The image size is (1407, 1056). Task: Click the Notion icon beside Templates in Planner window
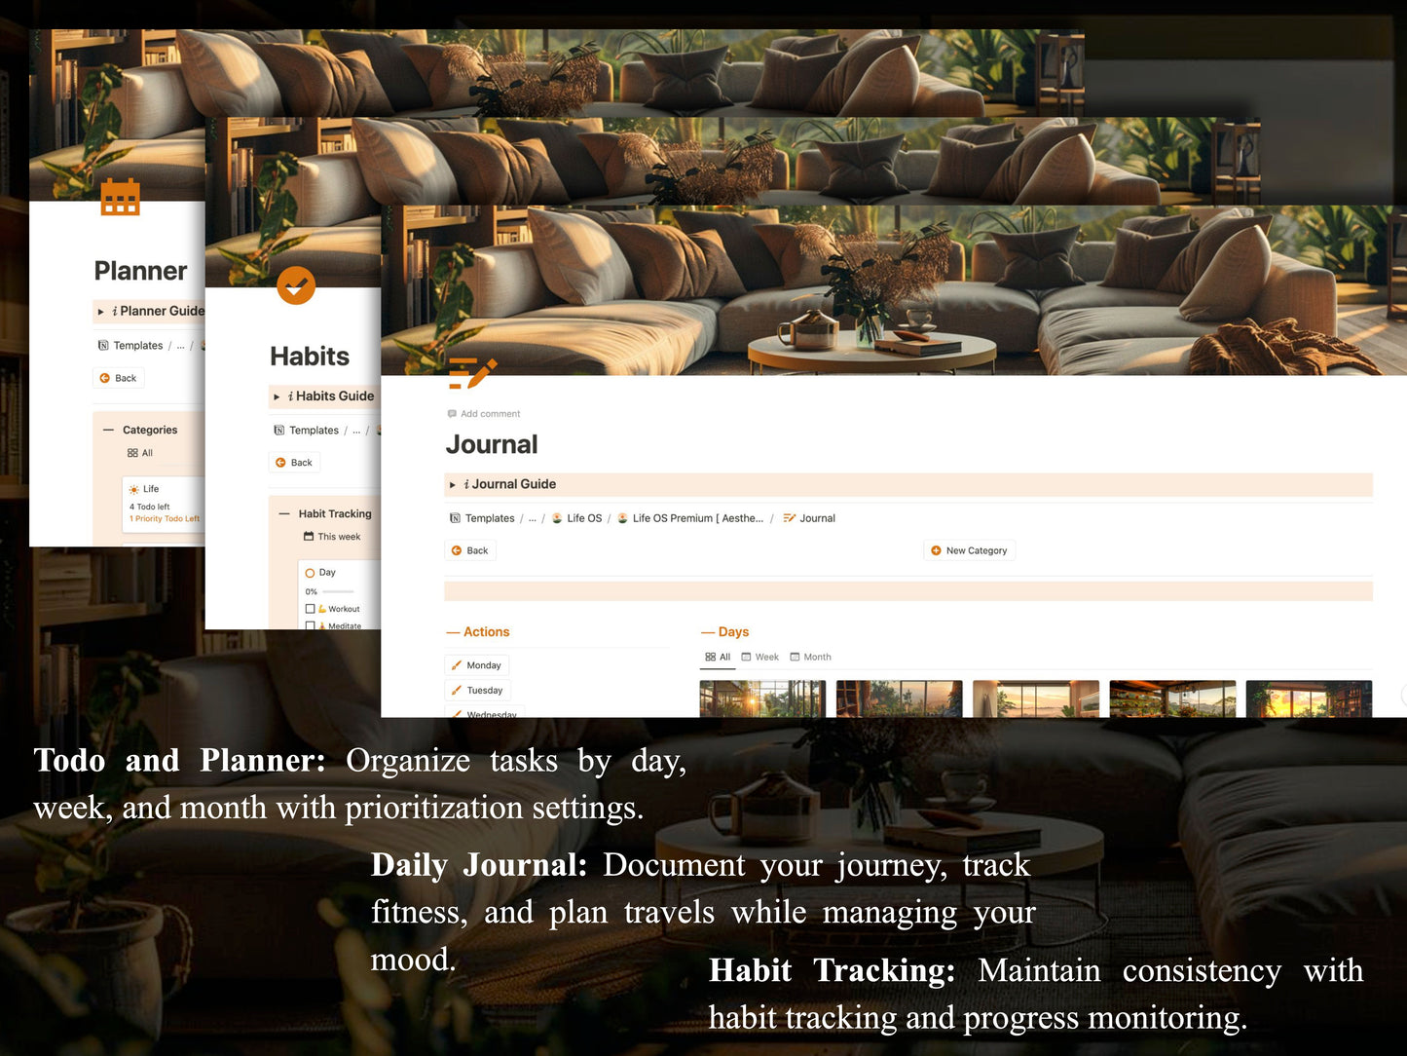coord(103,346)
